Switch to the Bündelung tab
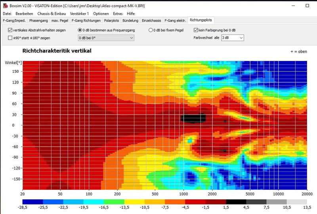The height and width of the screenshot is (214, 317). (x=130, y=21)
